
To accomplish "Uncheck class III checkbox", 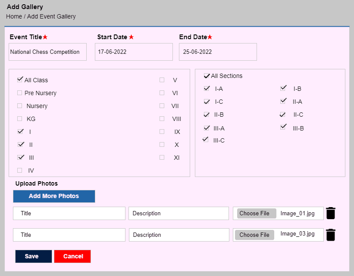I will [21, 157].
